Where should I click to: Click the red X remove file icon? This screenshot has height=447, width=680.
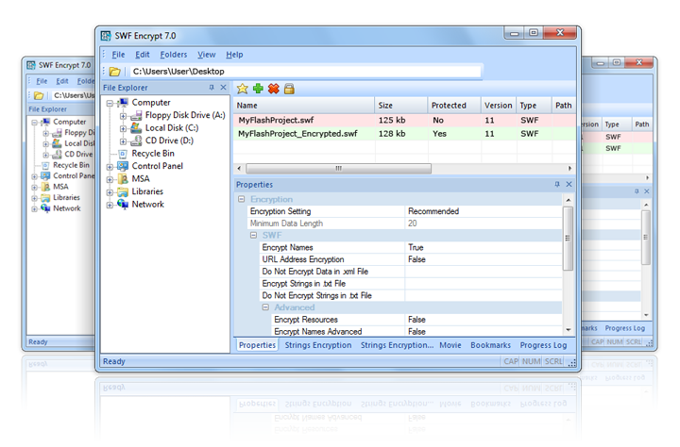coord(273,89)
